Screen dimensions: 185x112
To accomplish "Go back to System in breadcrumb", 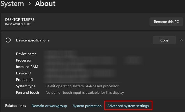I will click(12, 4).
